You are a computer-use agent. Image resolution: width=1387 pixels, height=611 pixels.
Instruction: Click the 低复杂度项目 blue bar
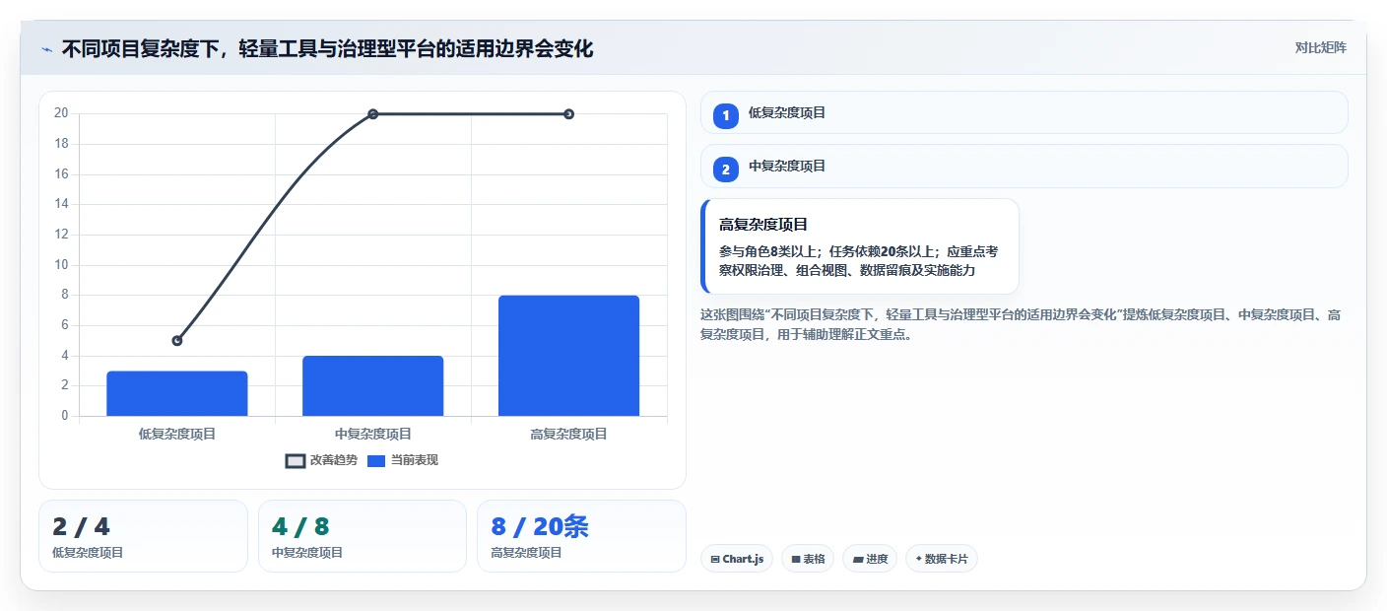tap(177, 393)
